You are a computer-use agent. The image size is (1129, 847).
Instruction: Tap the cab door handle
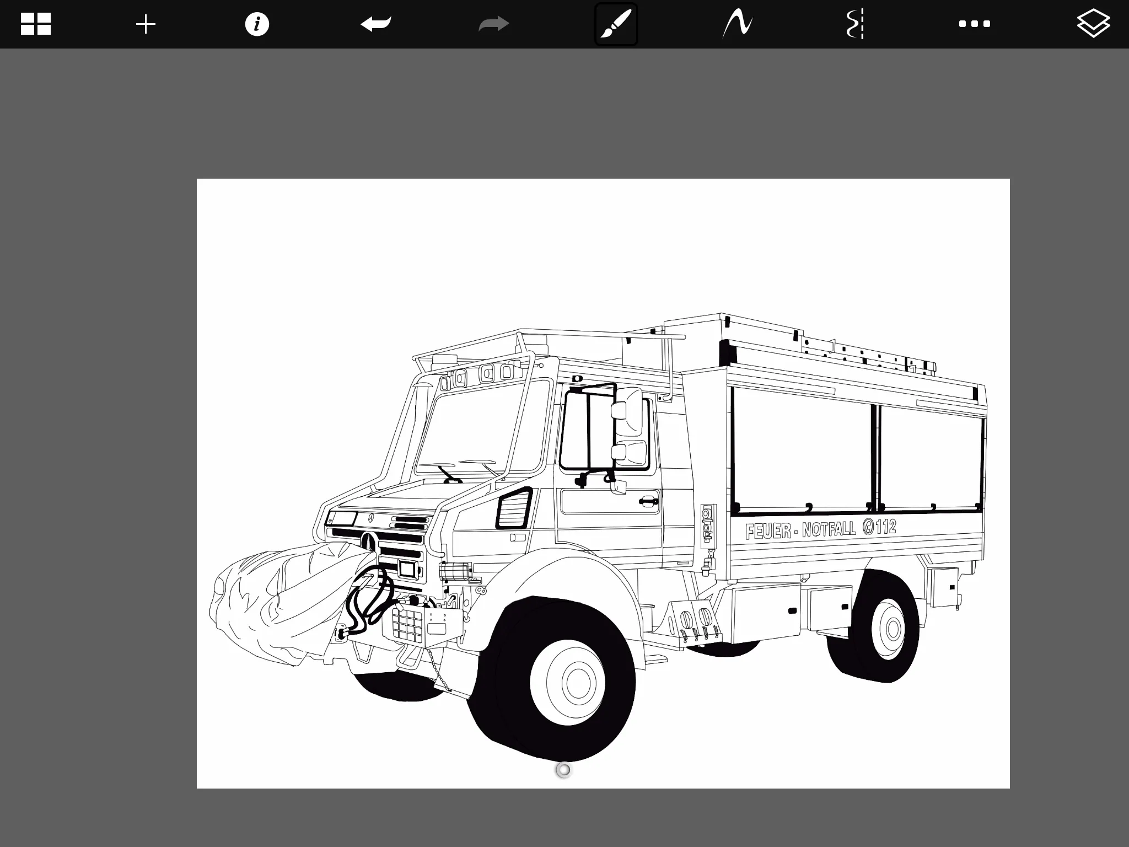(648, 501)
